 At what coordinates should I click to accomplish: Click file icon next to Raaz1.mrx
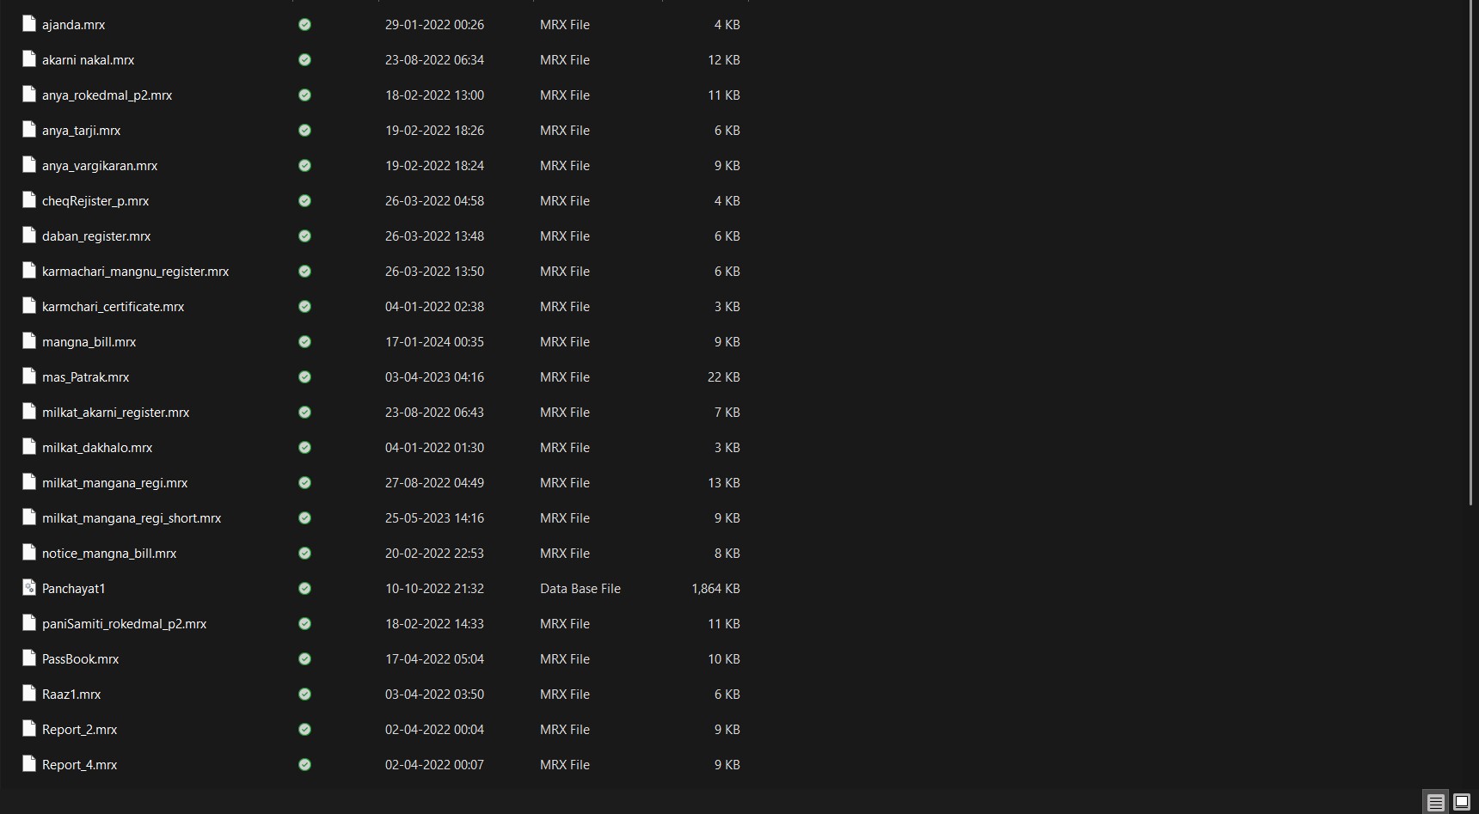(29, 695)
